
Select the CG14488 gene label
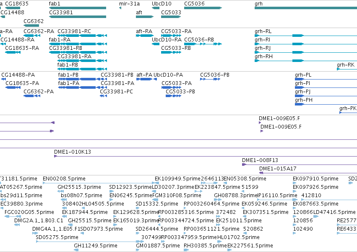tap(12, 12)
